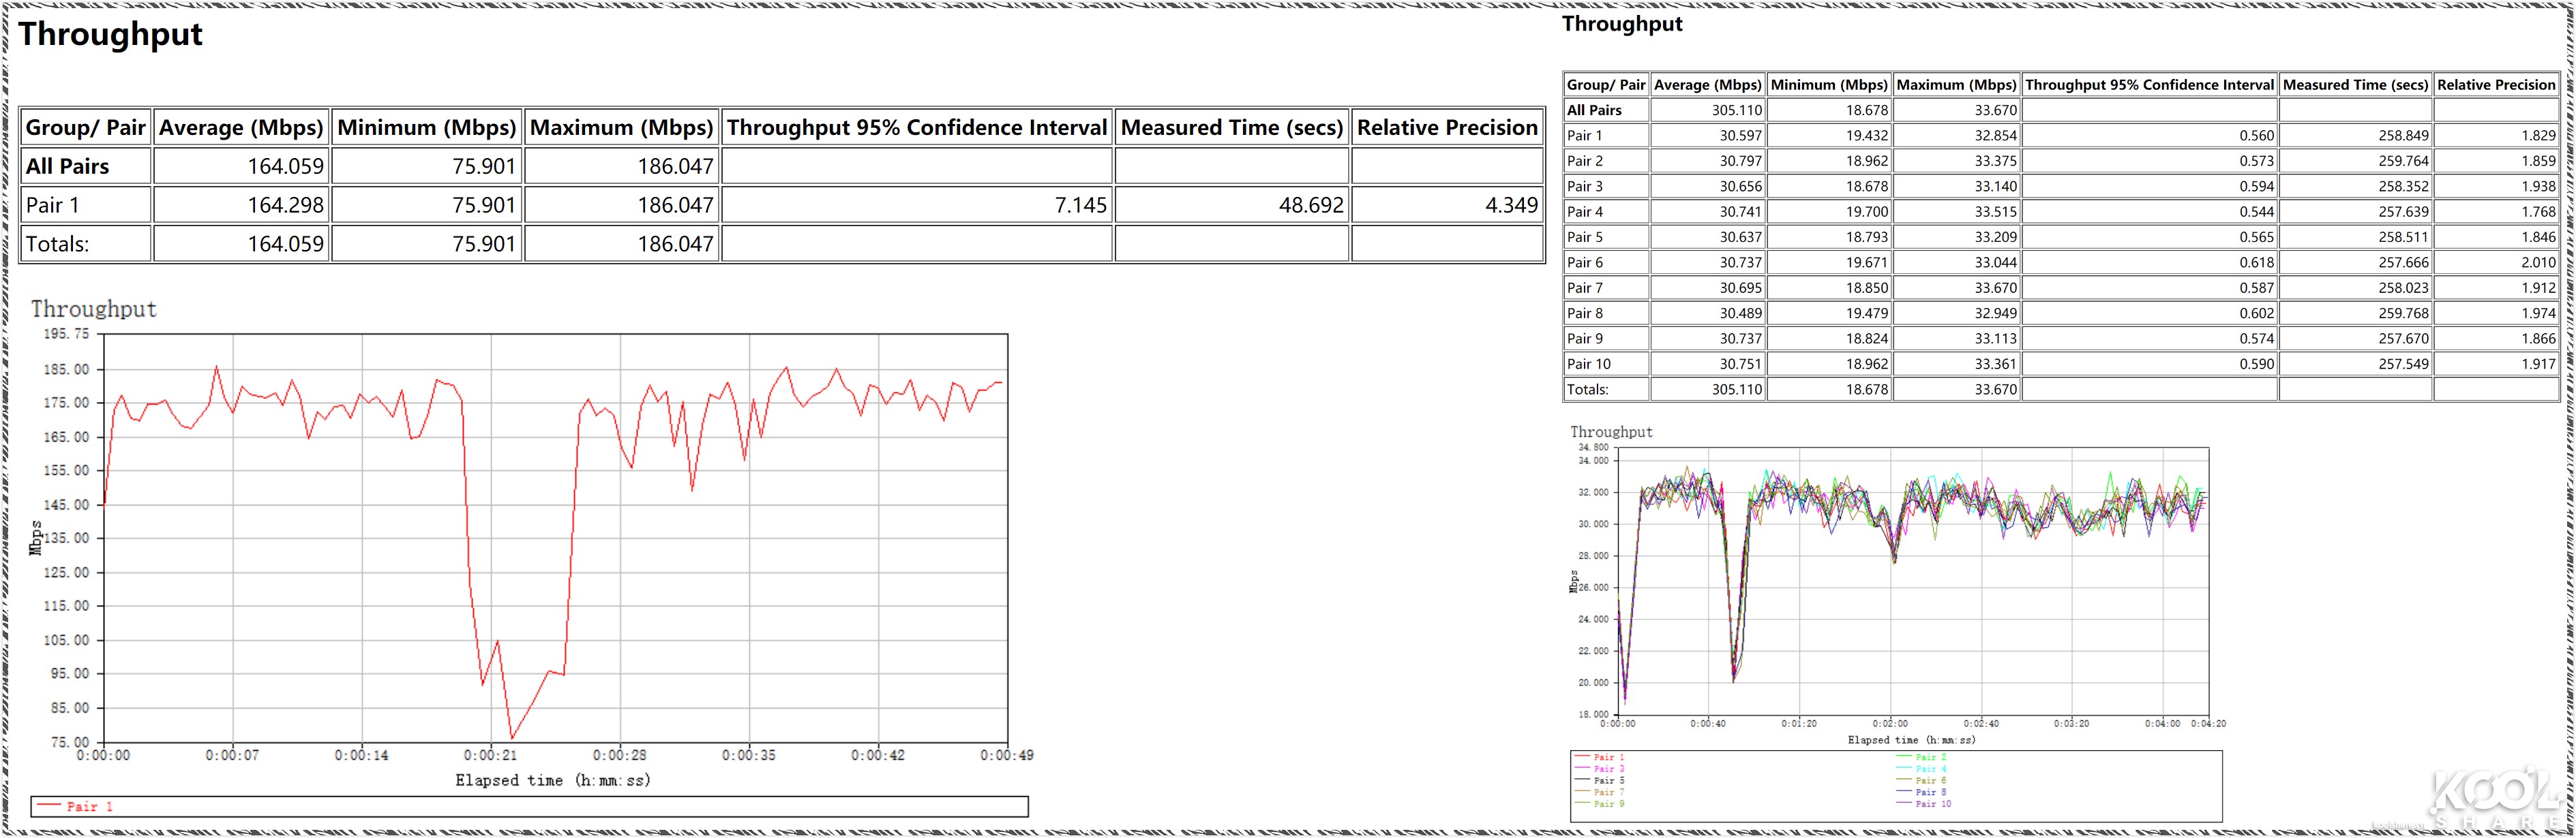Click the 0:00:21 tick on left chart axis
This screenshot has height=838, width=2576.
490,755
